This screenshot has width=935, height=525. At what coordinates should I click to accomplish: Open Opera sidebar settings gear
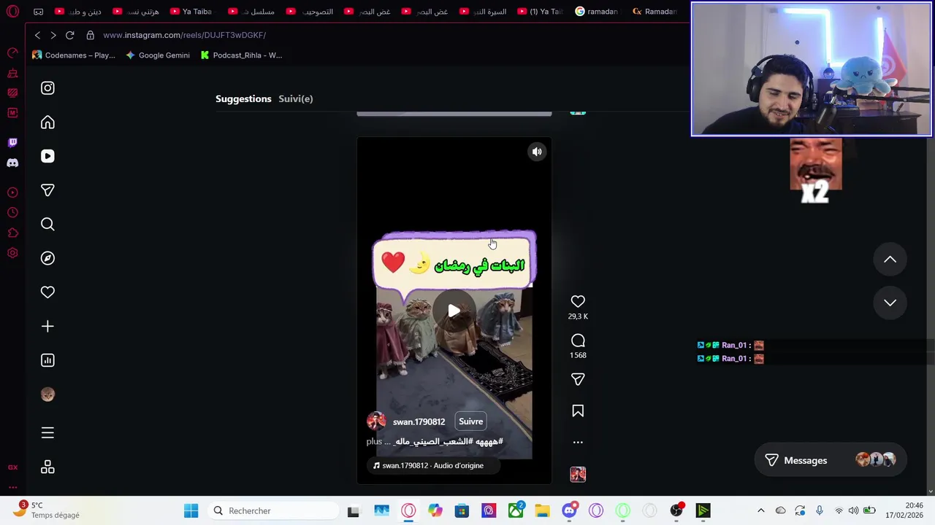(x=12, y=253)
